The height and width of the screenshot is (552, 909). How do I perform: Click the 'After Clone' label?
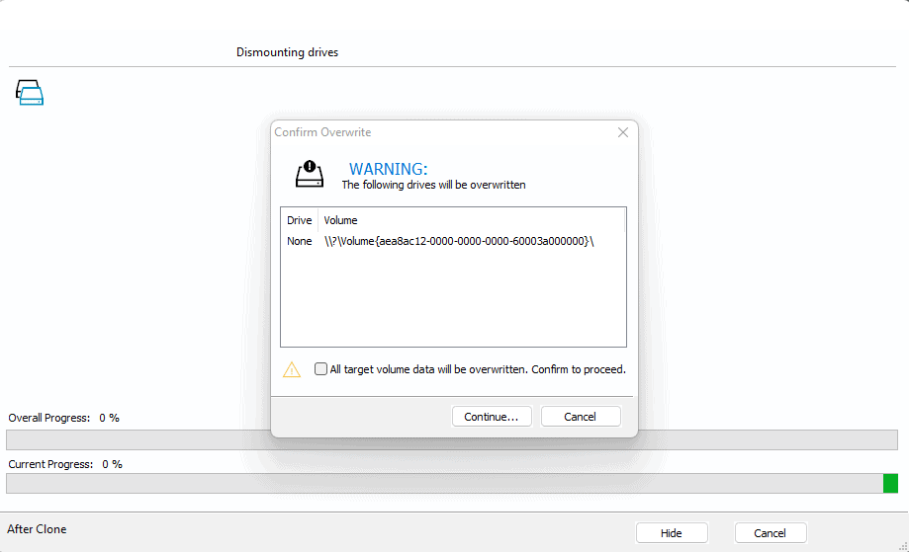[37, 529]
